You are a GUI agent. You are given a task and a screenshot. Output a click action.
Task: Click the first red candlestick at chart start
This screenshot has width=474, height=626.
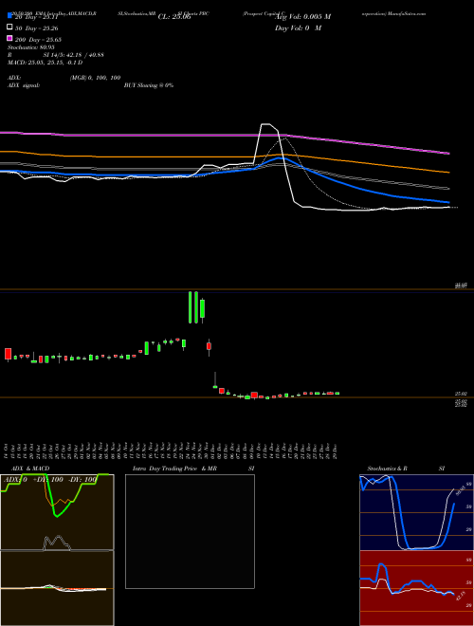click(8, 354)
